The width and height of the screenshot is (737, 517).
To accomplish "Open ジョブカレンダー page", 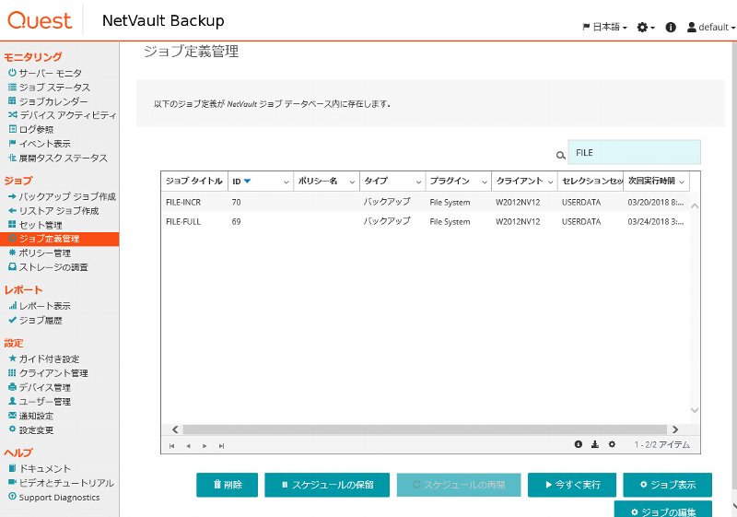I will pyautogui.click(x=48, y=101).
